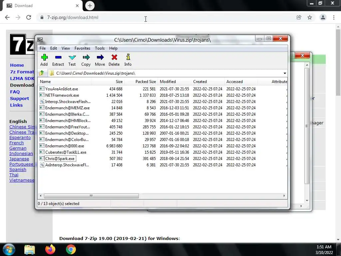341x256 pixels.
Task: Go back in the browser
Action: (x=7, y=17)
